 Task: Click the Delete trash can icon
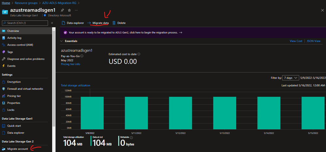(114, 23)
